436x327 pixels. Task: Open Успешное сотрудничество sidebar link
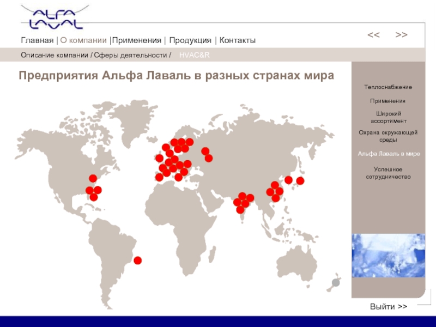click(388, 173)
